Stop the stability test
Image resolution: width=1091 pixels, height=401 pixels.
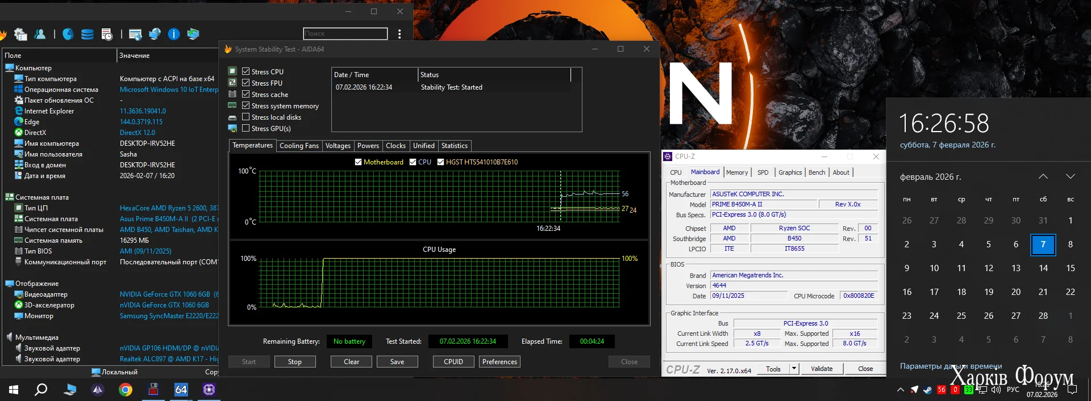(294, 362)
